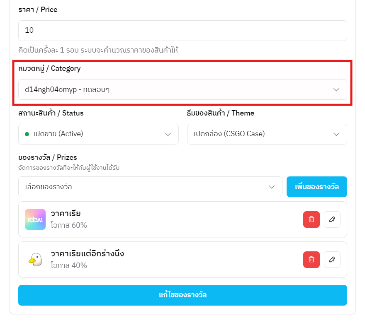Delete the วาคาเรียแต่อีกร่างนึง prize
Screen dimensions: 365x323
point(311,260)
